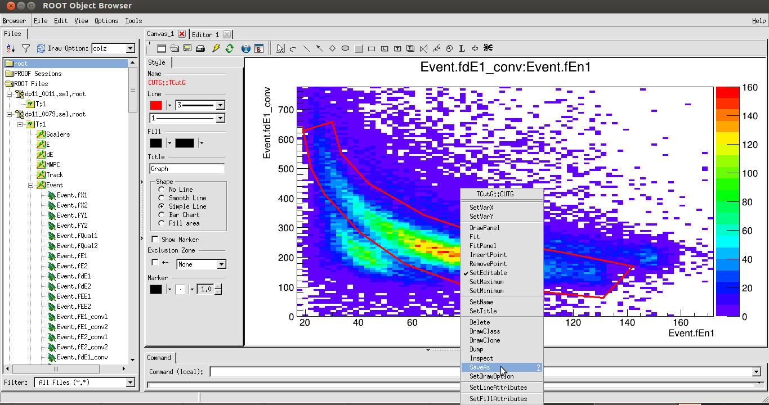Click the Open file folder icon in canvas toolbar
This screenshot has width=769, height=405.
click(x=175, y=48)
